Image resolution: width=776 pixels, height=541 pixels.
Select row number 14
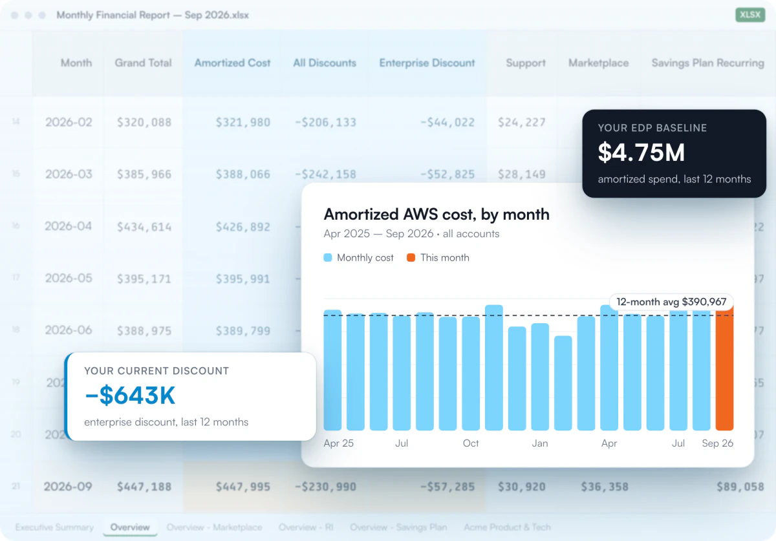click(16, 122)
